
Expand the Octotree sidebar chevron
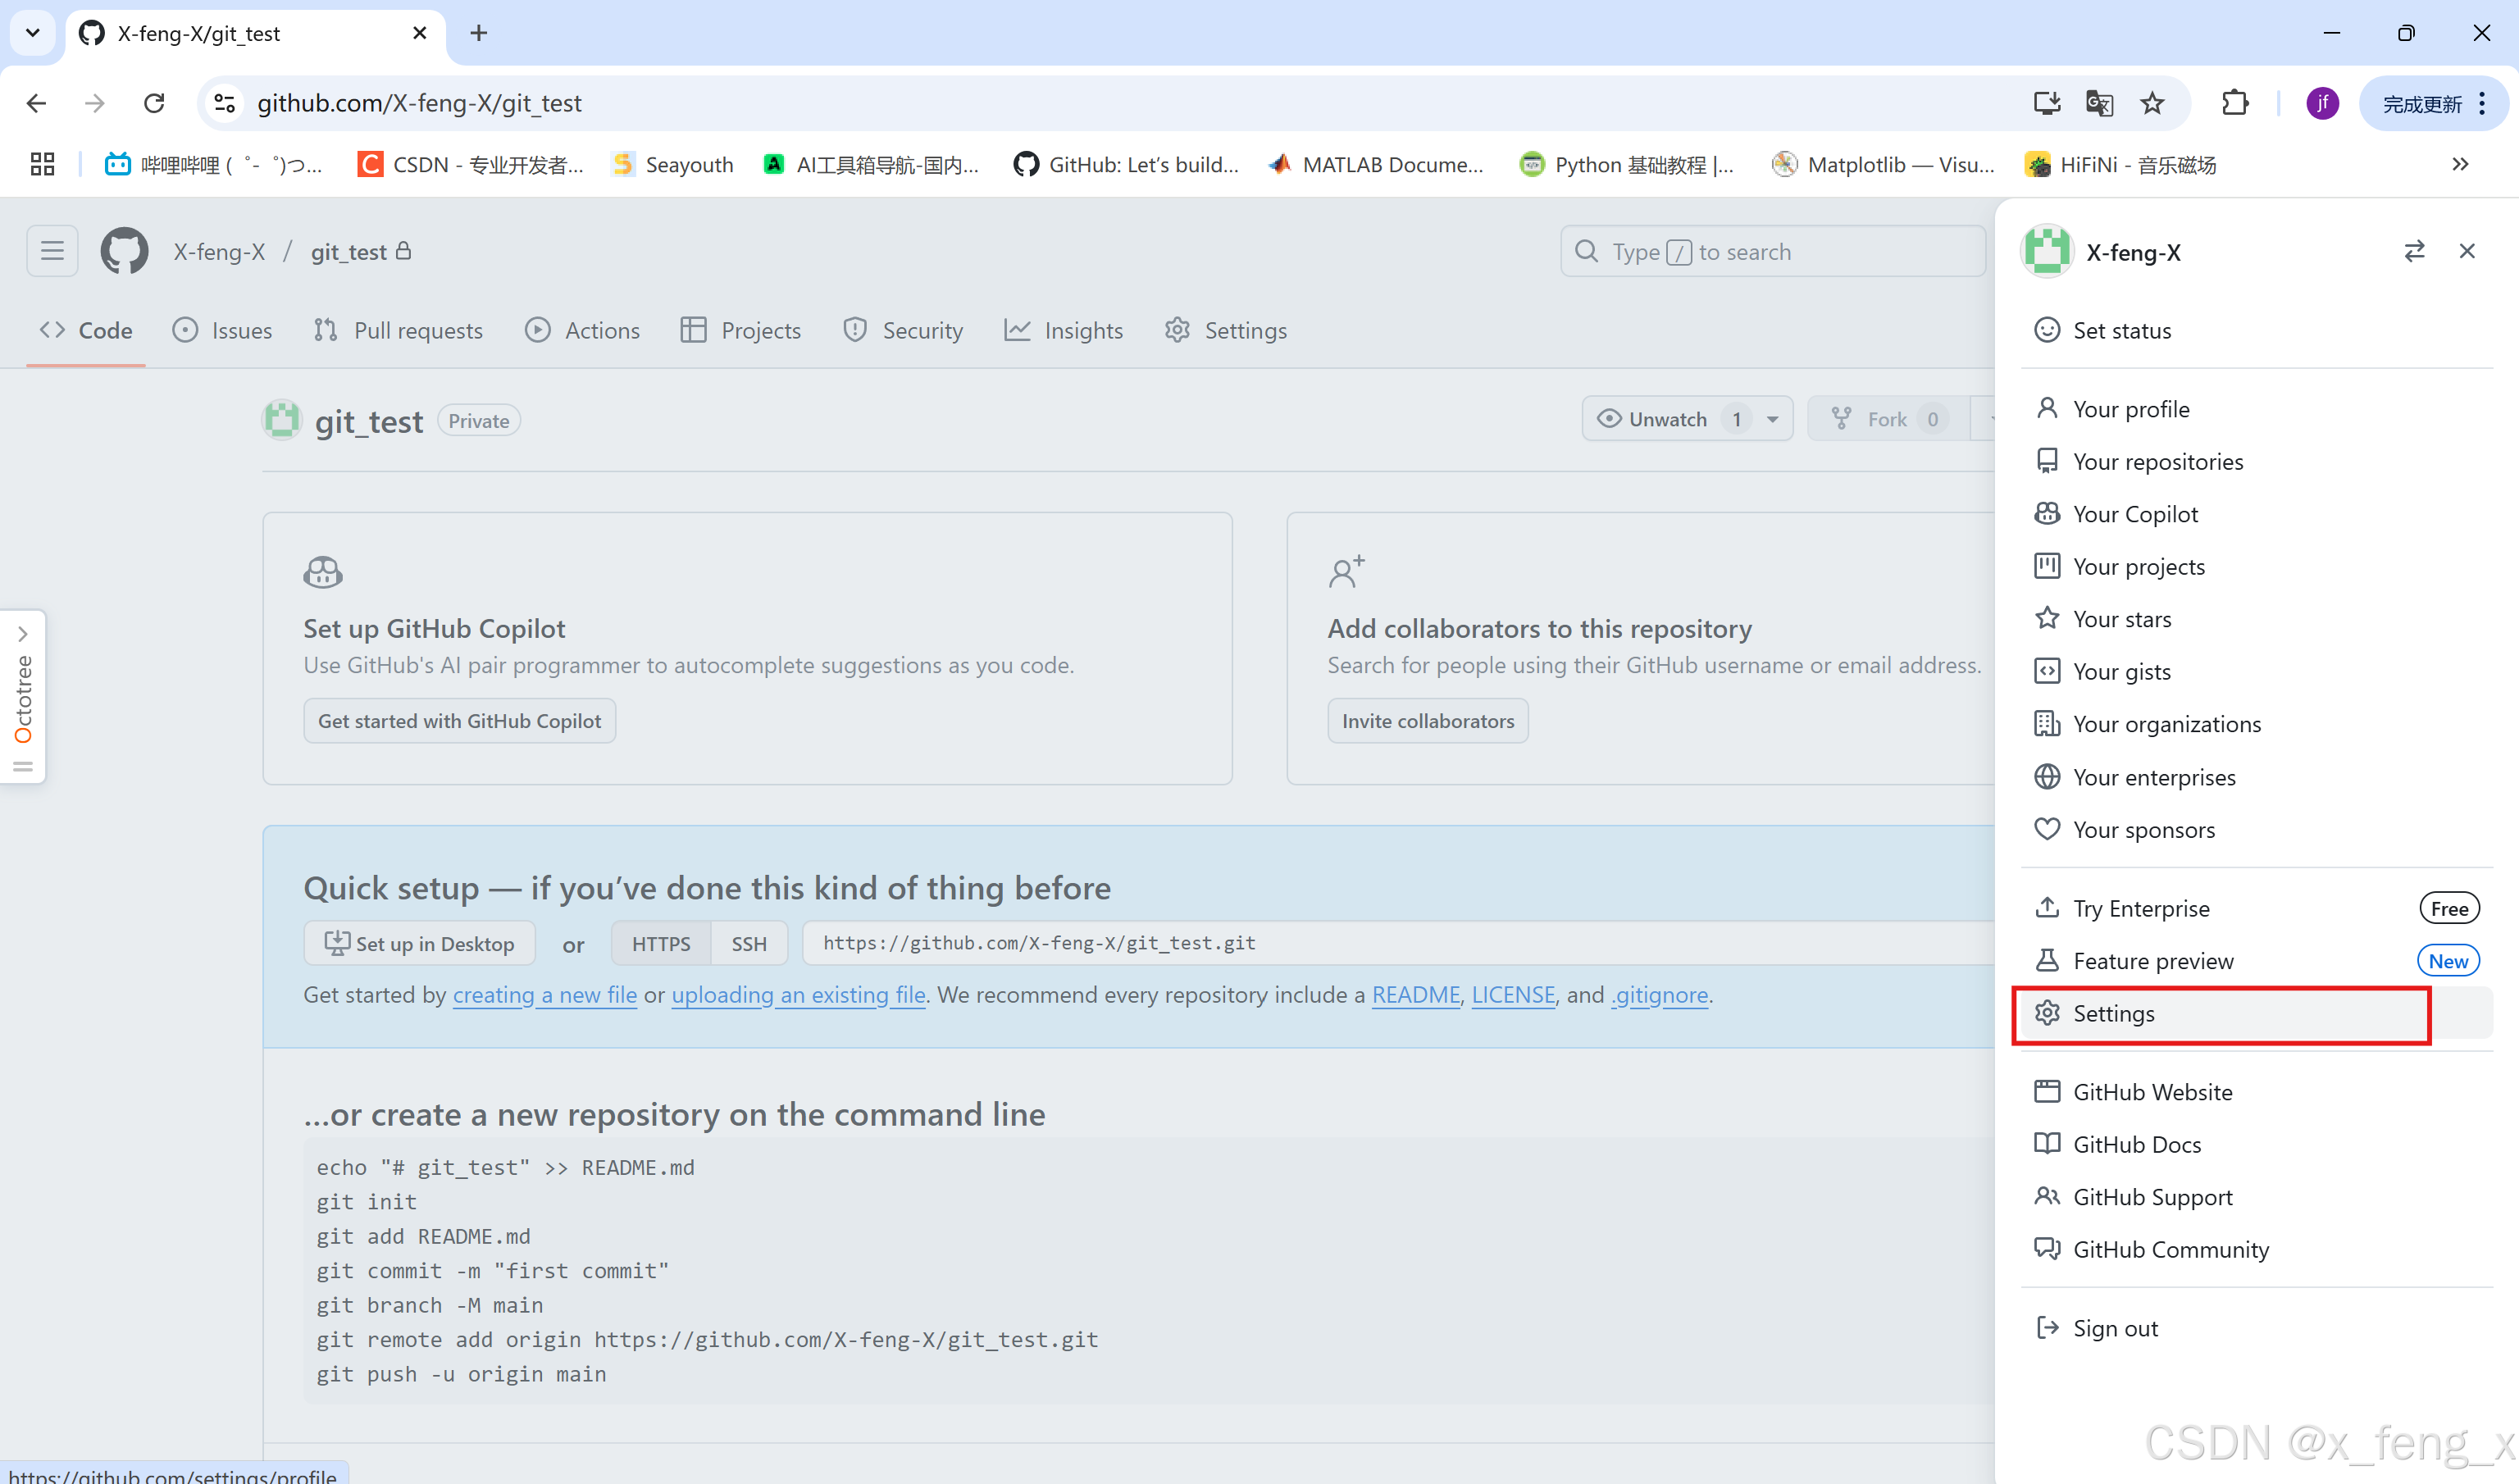(x=22, y=634)
